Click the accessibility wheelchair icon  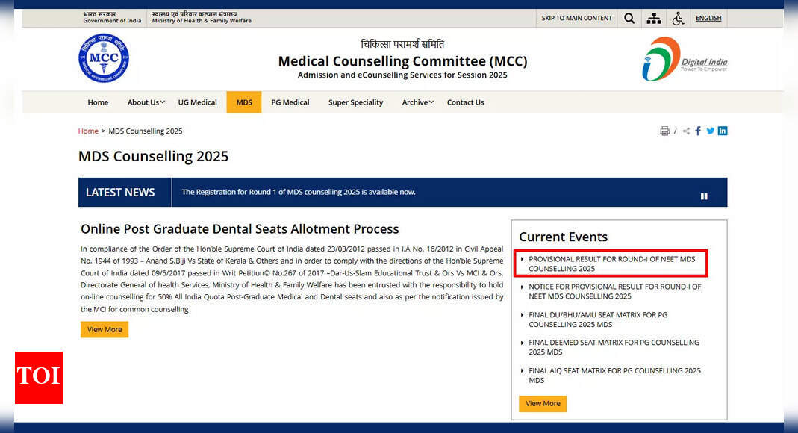point(678,19)
